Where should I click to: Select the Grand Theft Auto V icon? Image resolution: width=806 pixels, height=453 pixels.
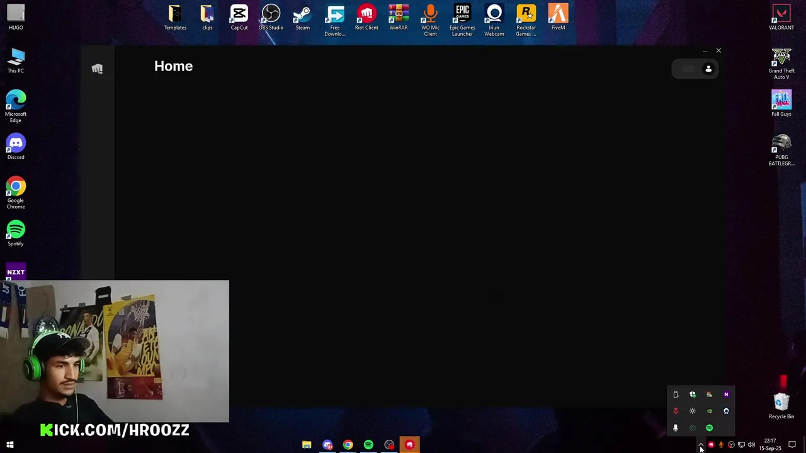click(x=781, y=64)
